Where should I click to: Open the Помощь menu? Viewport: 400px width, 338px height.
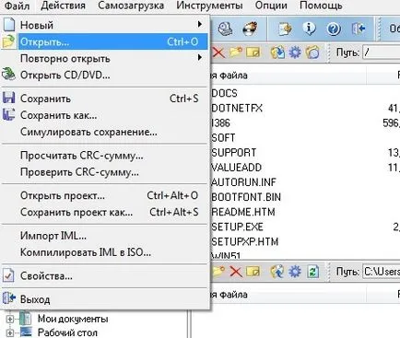tap(321, 6)
